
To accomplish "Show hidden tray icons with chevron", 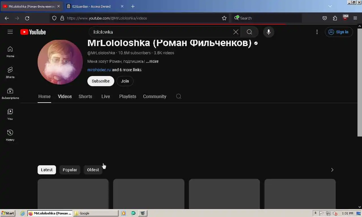I will [x=315, y=213].
